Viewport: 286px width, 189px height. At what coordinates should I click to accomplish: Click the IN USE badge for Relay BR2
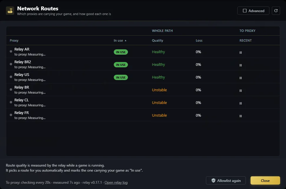click(121, 65)
